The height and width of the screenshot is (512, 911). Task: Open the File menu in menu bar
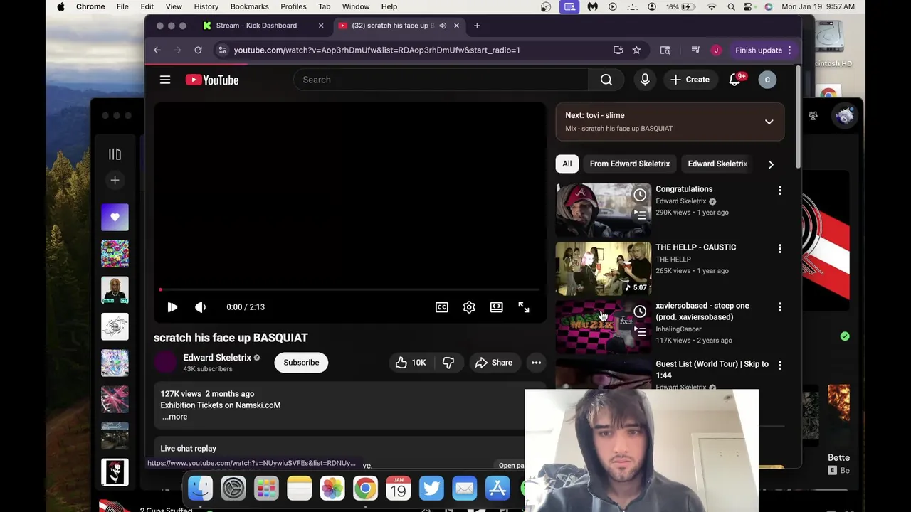point(122,6)
